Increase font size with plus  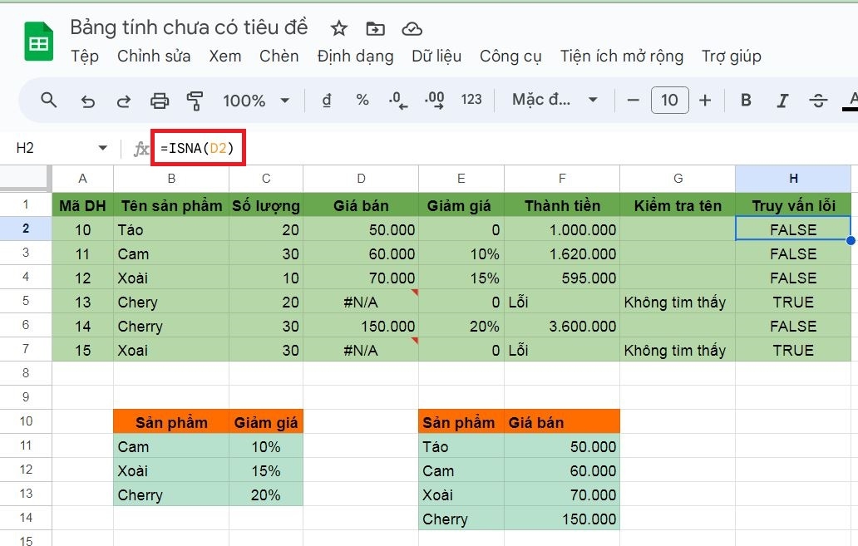click(705, 100)
